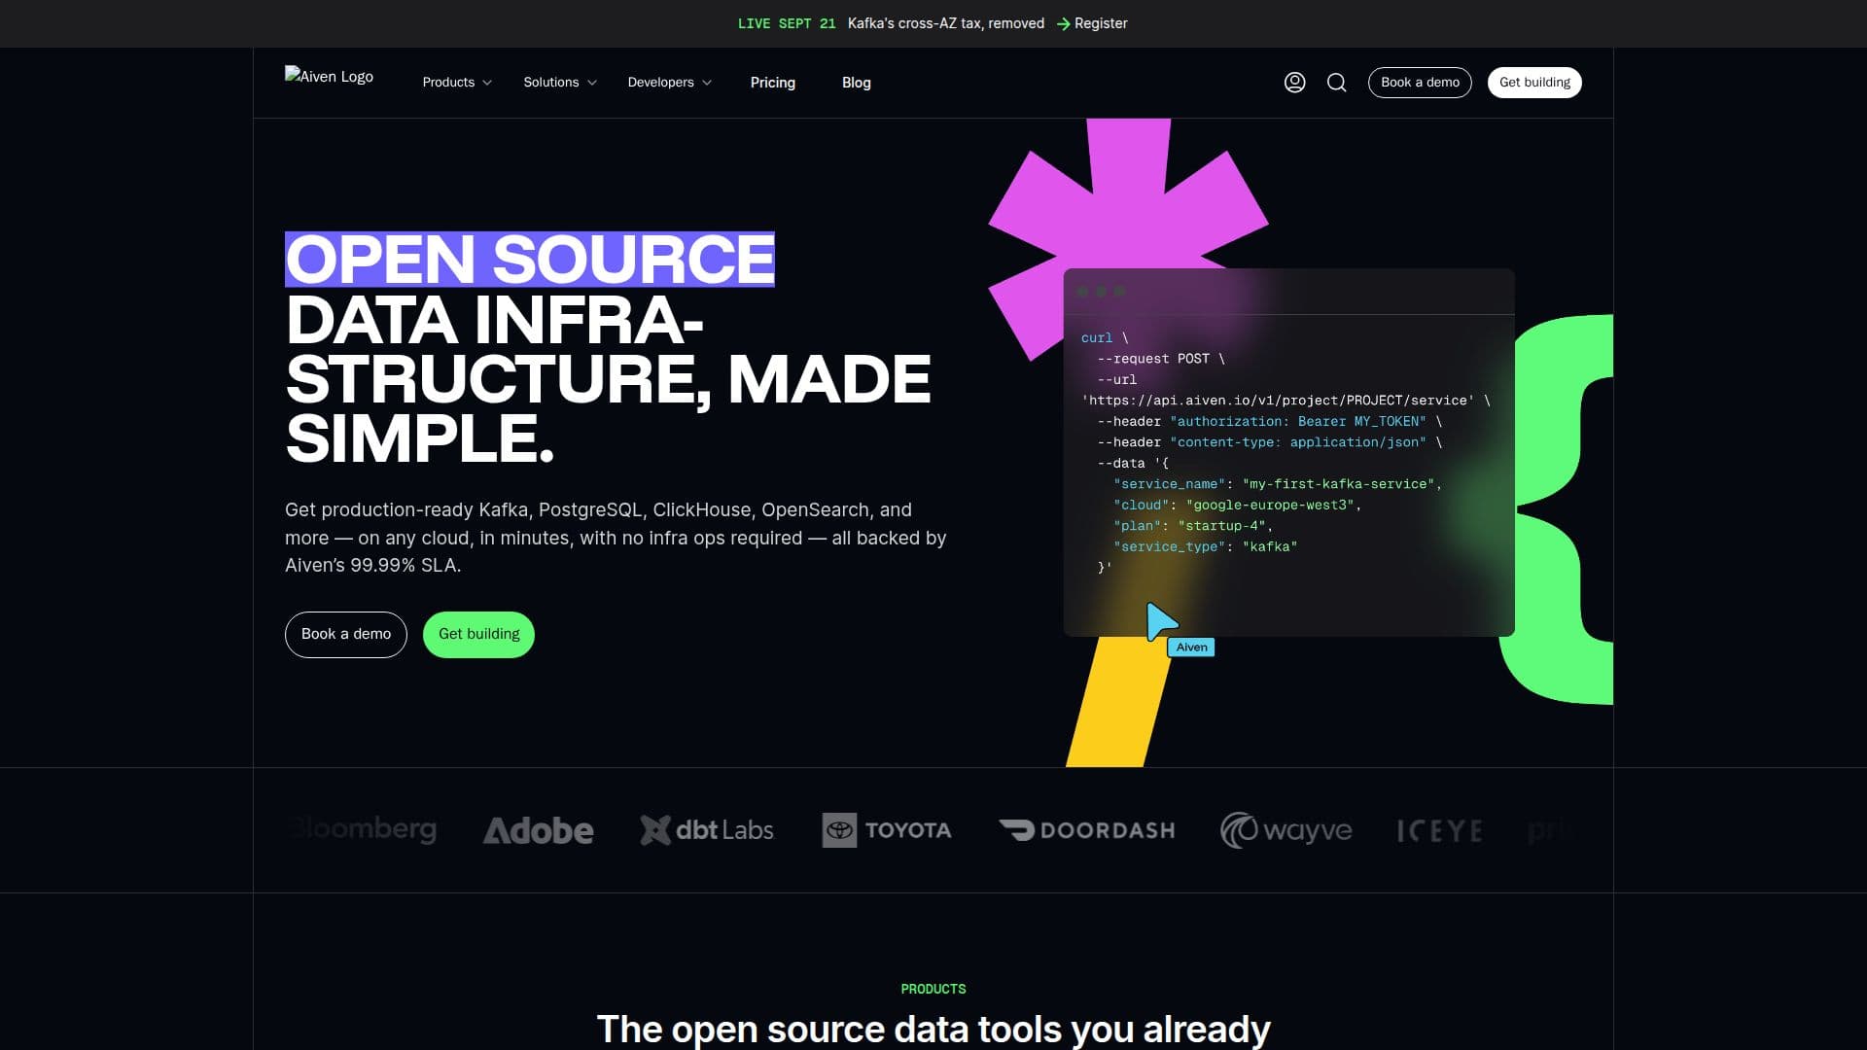
Task: Click Get building in header
Action: (1534, 83)
